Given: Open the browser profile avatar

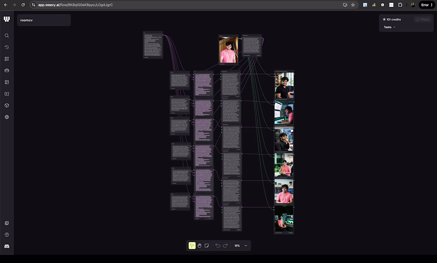Looking at the screenshot, I should 413,5.
